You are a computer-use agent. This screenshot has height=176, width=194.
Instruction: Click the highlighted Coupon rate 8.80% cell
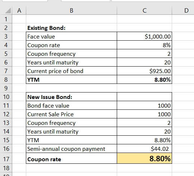click(144, 158)
